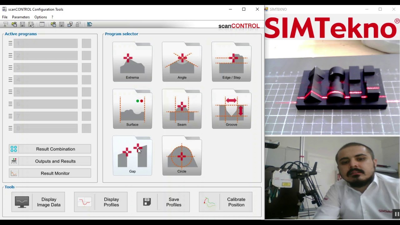Screen dimensions: 400x225
Task: Click the small square box beside program slot 1
Action: pyautogui.click(x=87, y=43)
